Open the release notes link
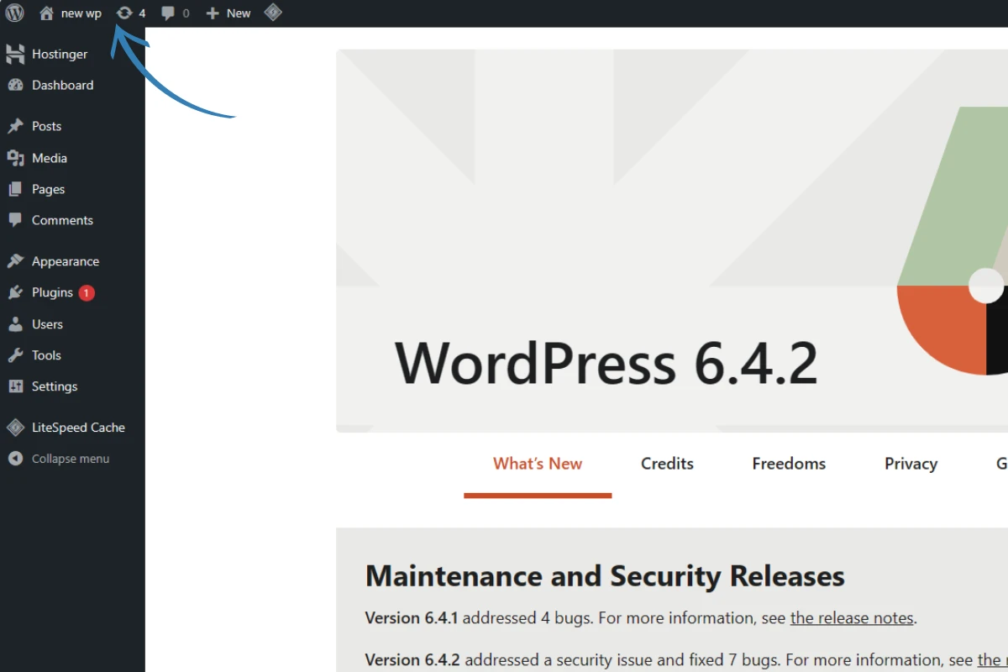The image size is (1008, 672). click(852, 618)
